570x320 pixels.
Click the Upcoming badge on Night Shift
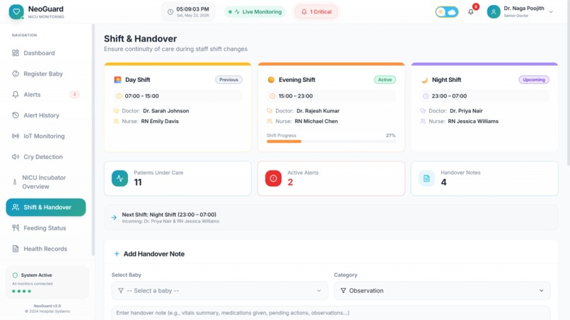click(x=534, y=80)
